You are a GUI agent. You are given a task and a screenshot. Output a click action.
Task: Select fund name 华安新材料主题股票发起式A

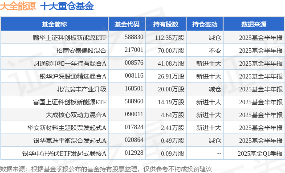point(67,128)
